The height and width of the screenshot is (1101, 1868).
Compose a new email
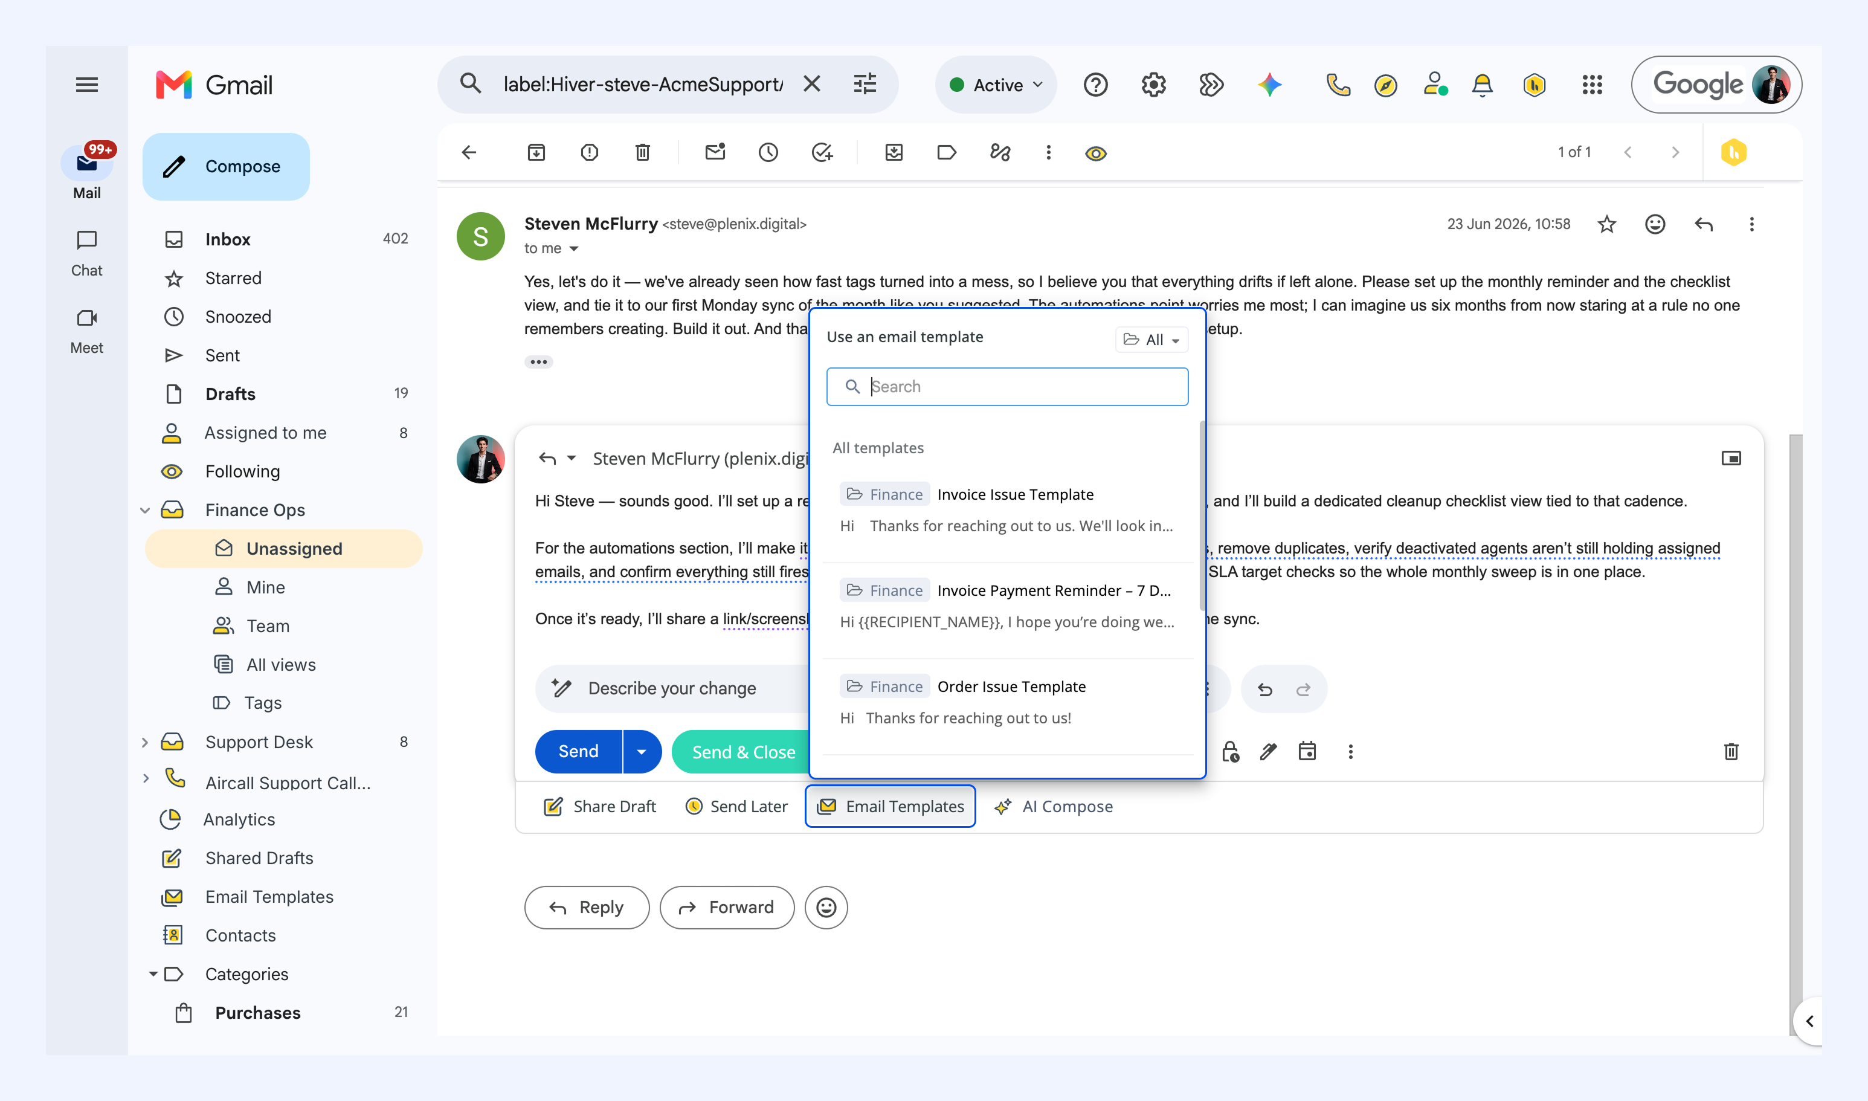226,166
